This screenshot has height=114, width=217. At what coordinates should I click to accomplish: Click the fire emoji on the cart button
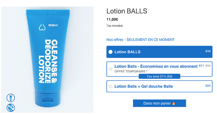coord(174,103)
